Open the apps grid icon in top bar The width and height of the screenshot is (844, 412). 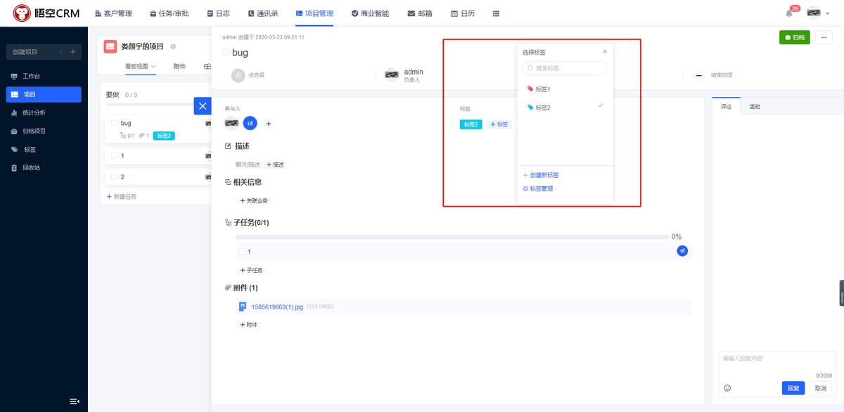pos(496,13)
